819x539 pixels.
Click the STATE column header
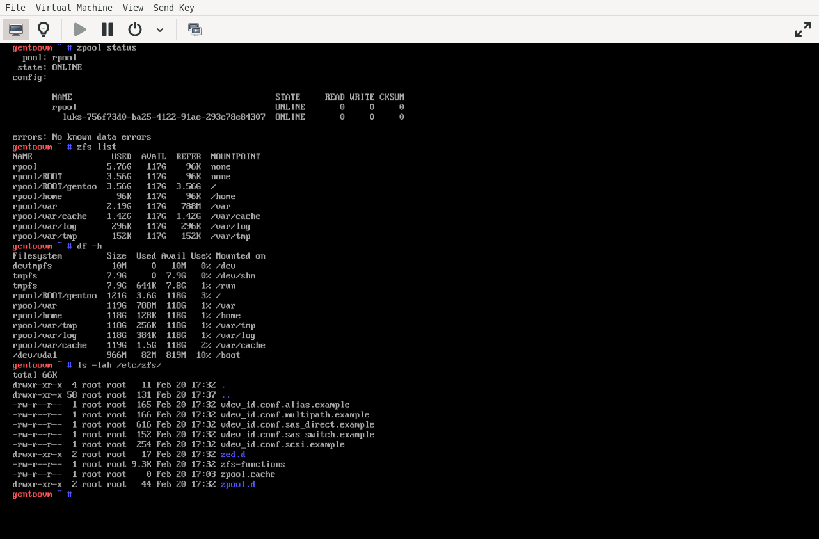[x=288, y=97]
